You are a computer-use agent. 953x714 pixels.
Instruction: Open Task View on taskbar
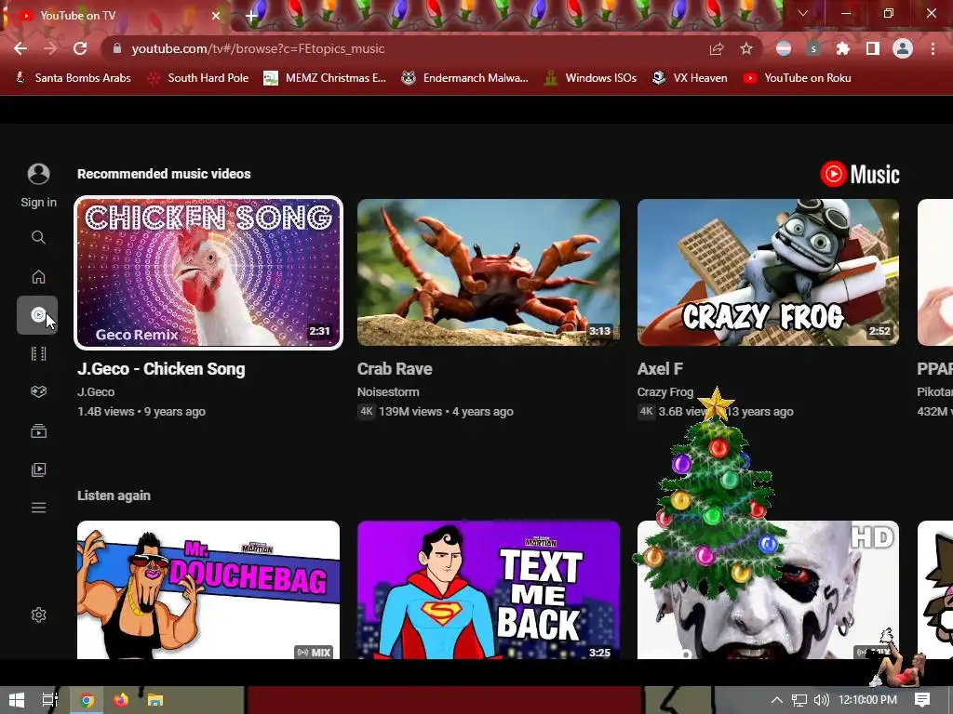50,700
